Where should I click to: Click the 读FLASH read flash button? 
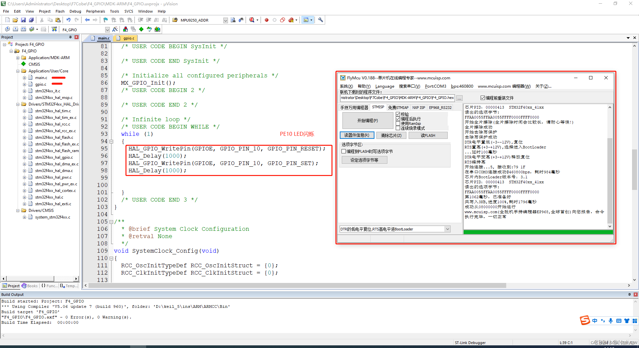[428, 135]
